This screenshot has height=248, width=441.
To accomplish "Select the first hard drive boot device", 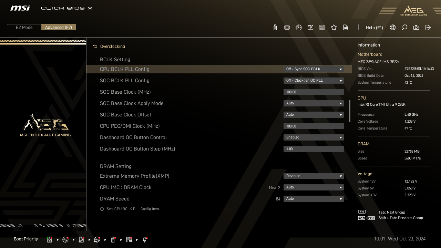I will (50, 239).
